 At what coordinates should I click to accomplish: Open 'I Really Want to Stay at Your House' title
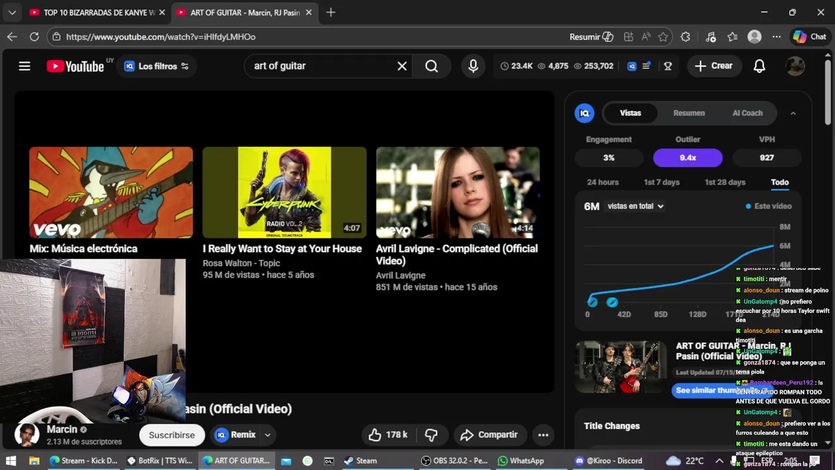282,249
